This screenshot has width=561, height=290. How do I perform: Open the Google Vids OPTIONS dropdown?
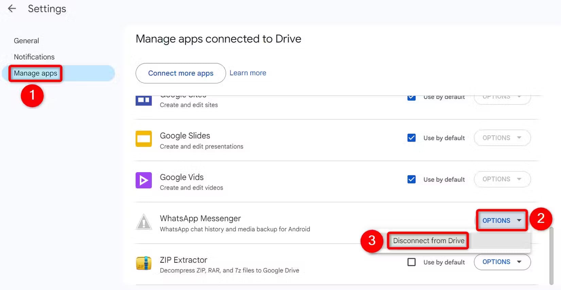pyautogui.click(x=502, y=179)
